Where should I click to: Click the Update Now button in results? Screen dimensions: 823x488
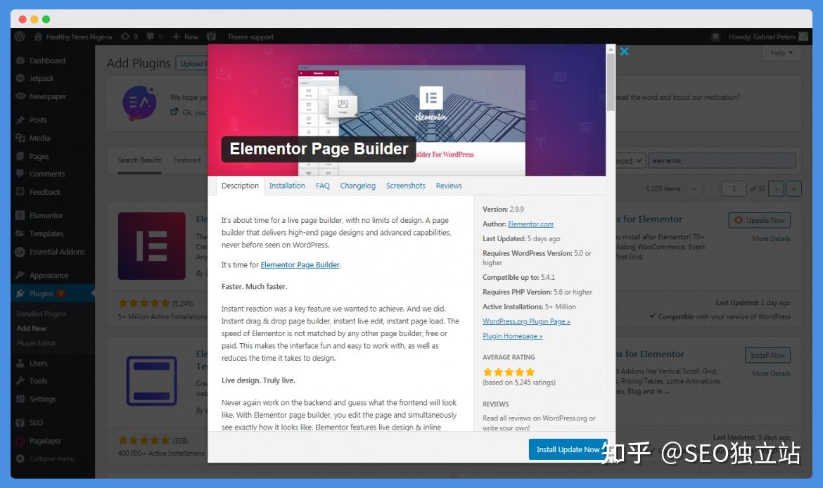coord(760,220)
